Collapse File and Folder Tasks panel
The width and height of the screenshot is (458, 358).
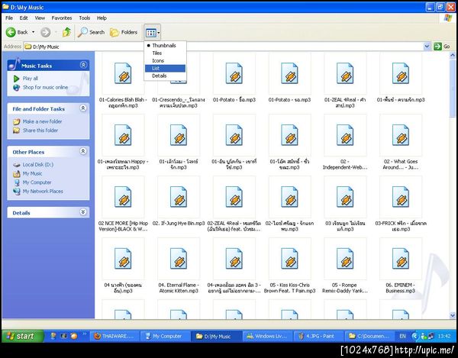[83, 108]
